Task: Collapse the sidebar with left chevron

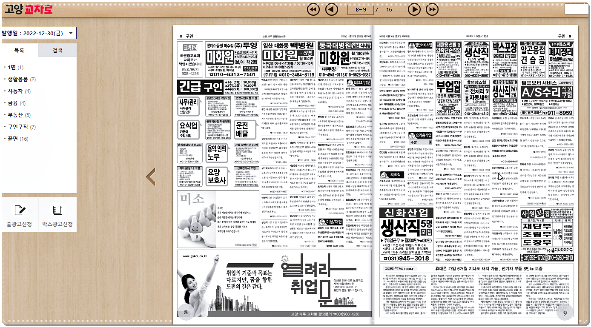Action: click(151, 176)
